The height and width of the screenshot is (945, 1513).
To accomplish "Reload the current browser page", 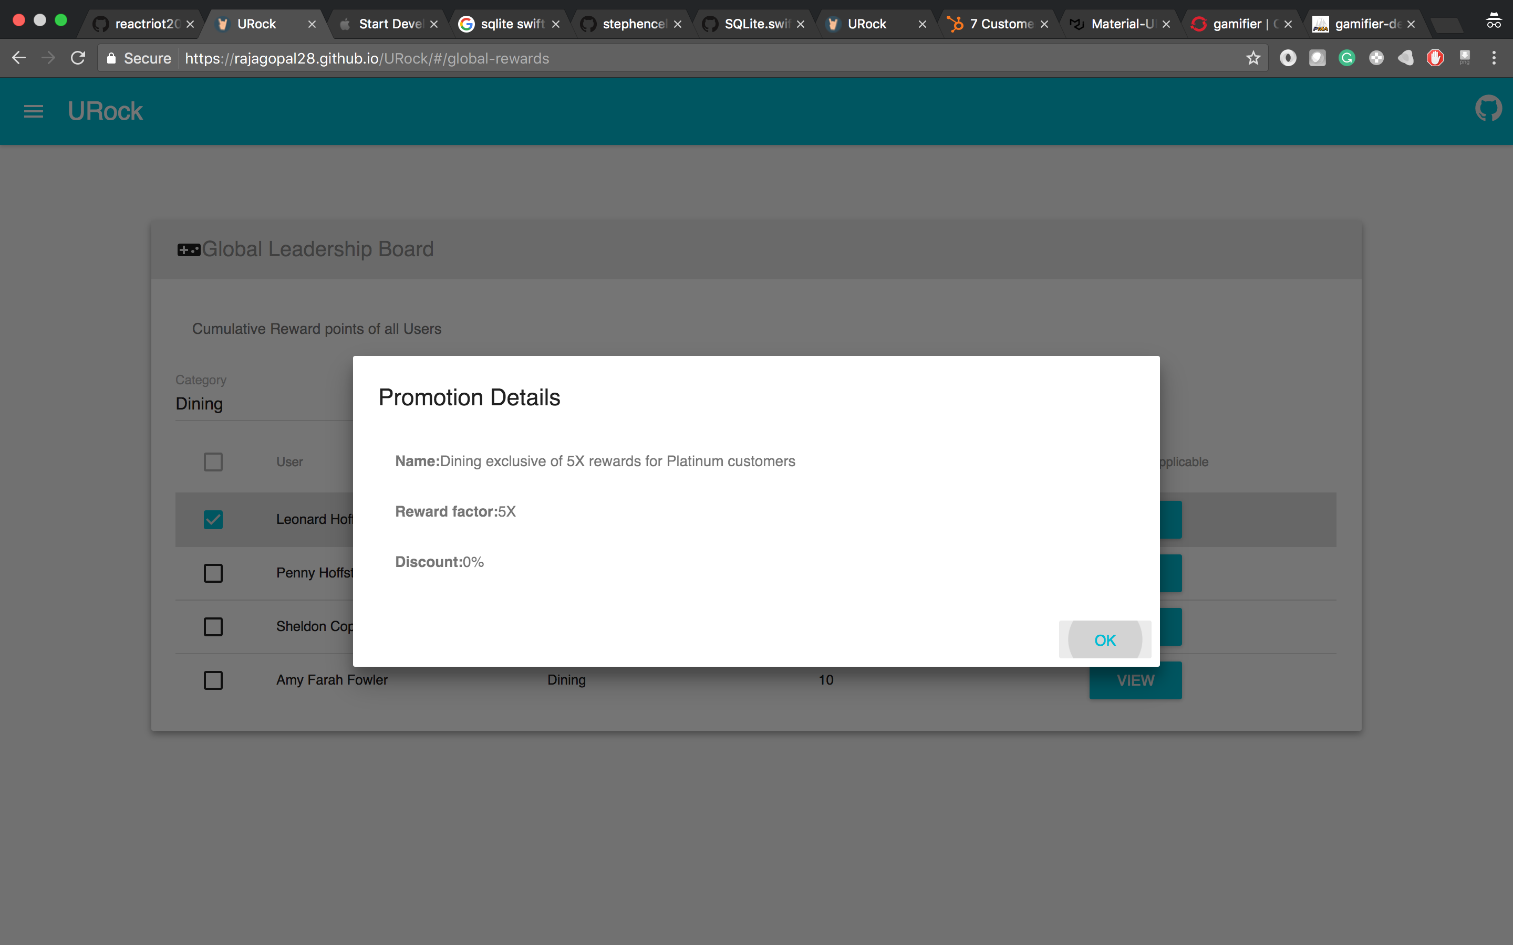I will coord(78,58).
